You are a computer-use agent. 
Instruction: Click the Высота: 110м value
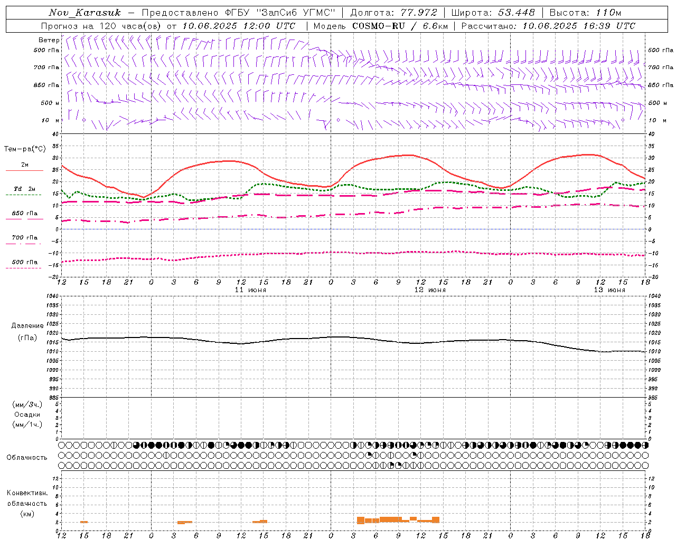585,13
